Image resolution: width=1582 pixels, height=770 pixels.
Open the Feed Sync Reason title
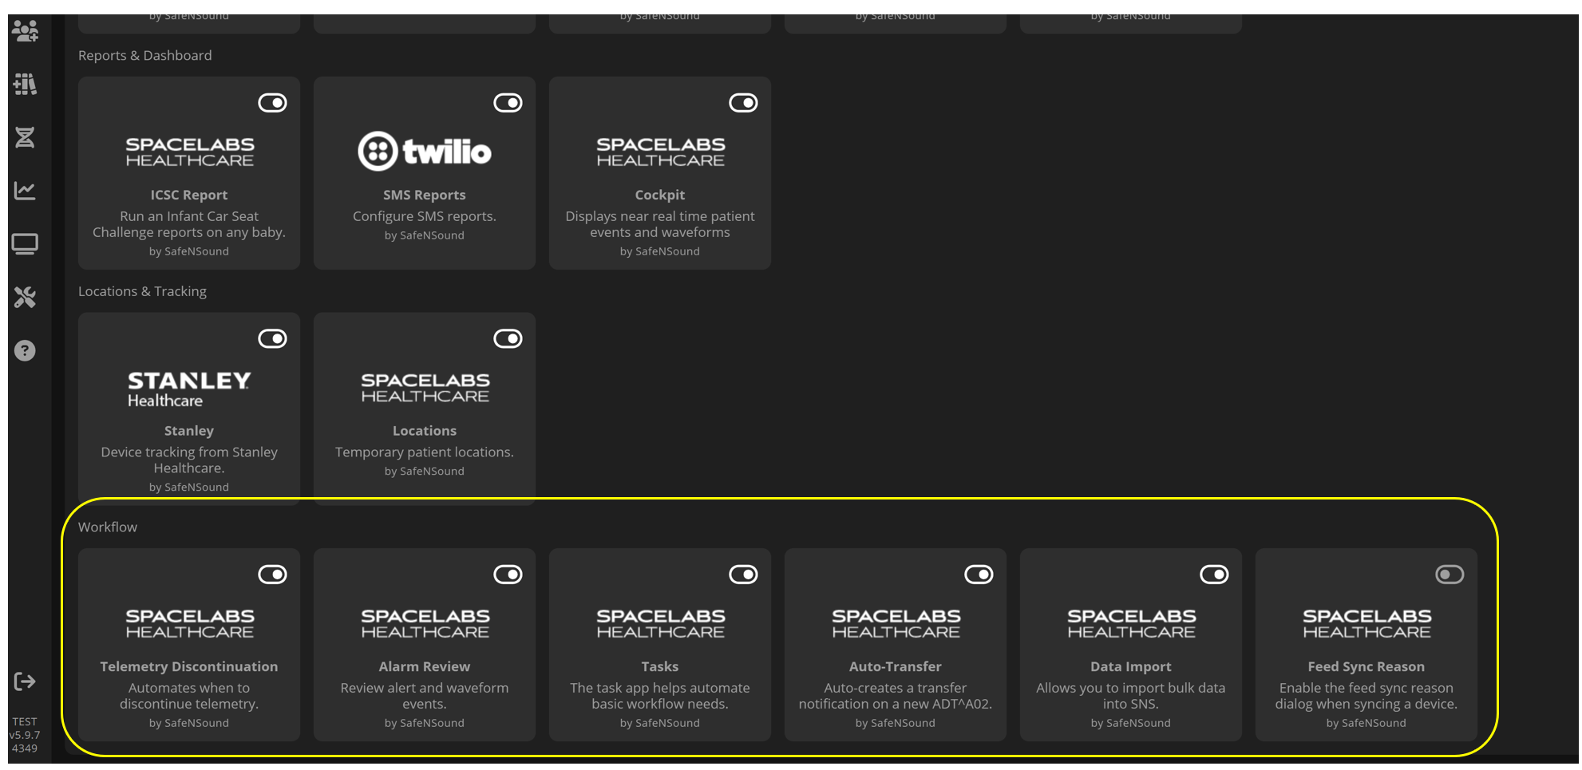coord(1366,666)
